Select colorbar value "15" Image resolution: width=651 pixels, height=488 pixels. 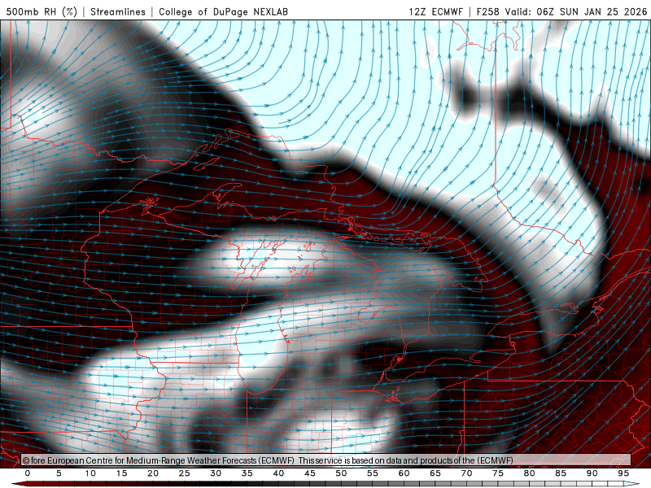tap(121, 473)
